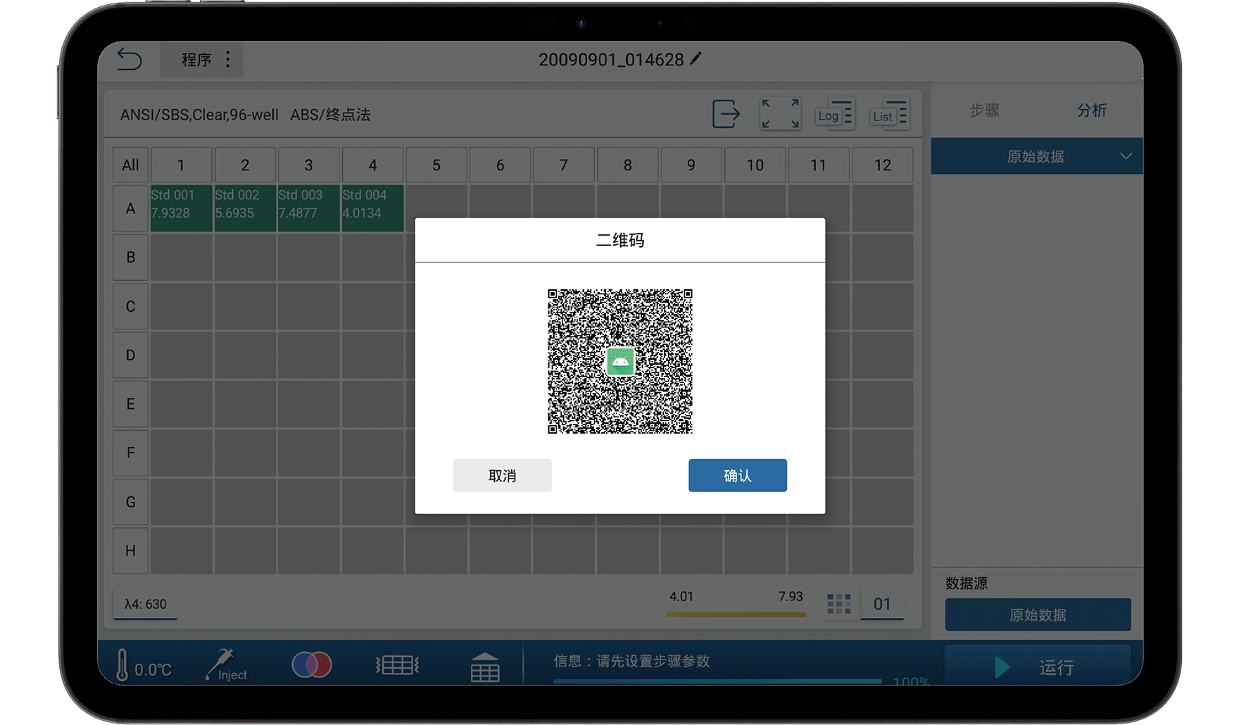
Task: Select row F header
Action: [x=130, y=453]
